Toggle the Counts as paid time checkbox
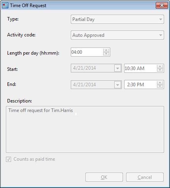 coord(9,159)
